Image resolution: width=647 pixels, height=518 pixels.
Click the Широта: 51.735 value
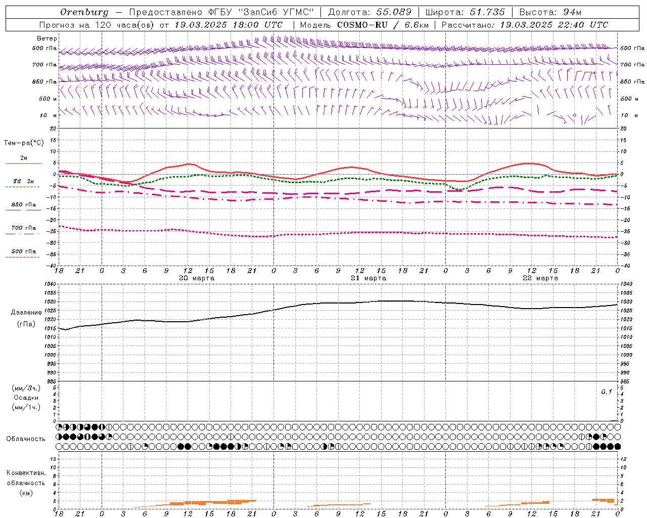[465, 12]
